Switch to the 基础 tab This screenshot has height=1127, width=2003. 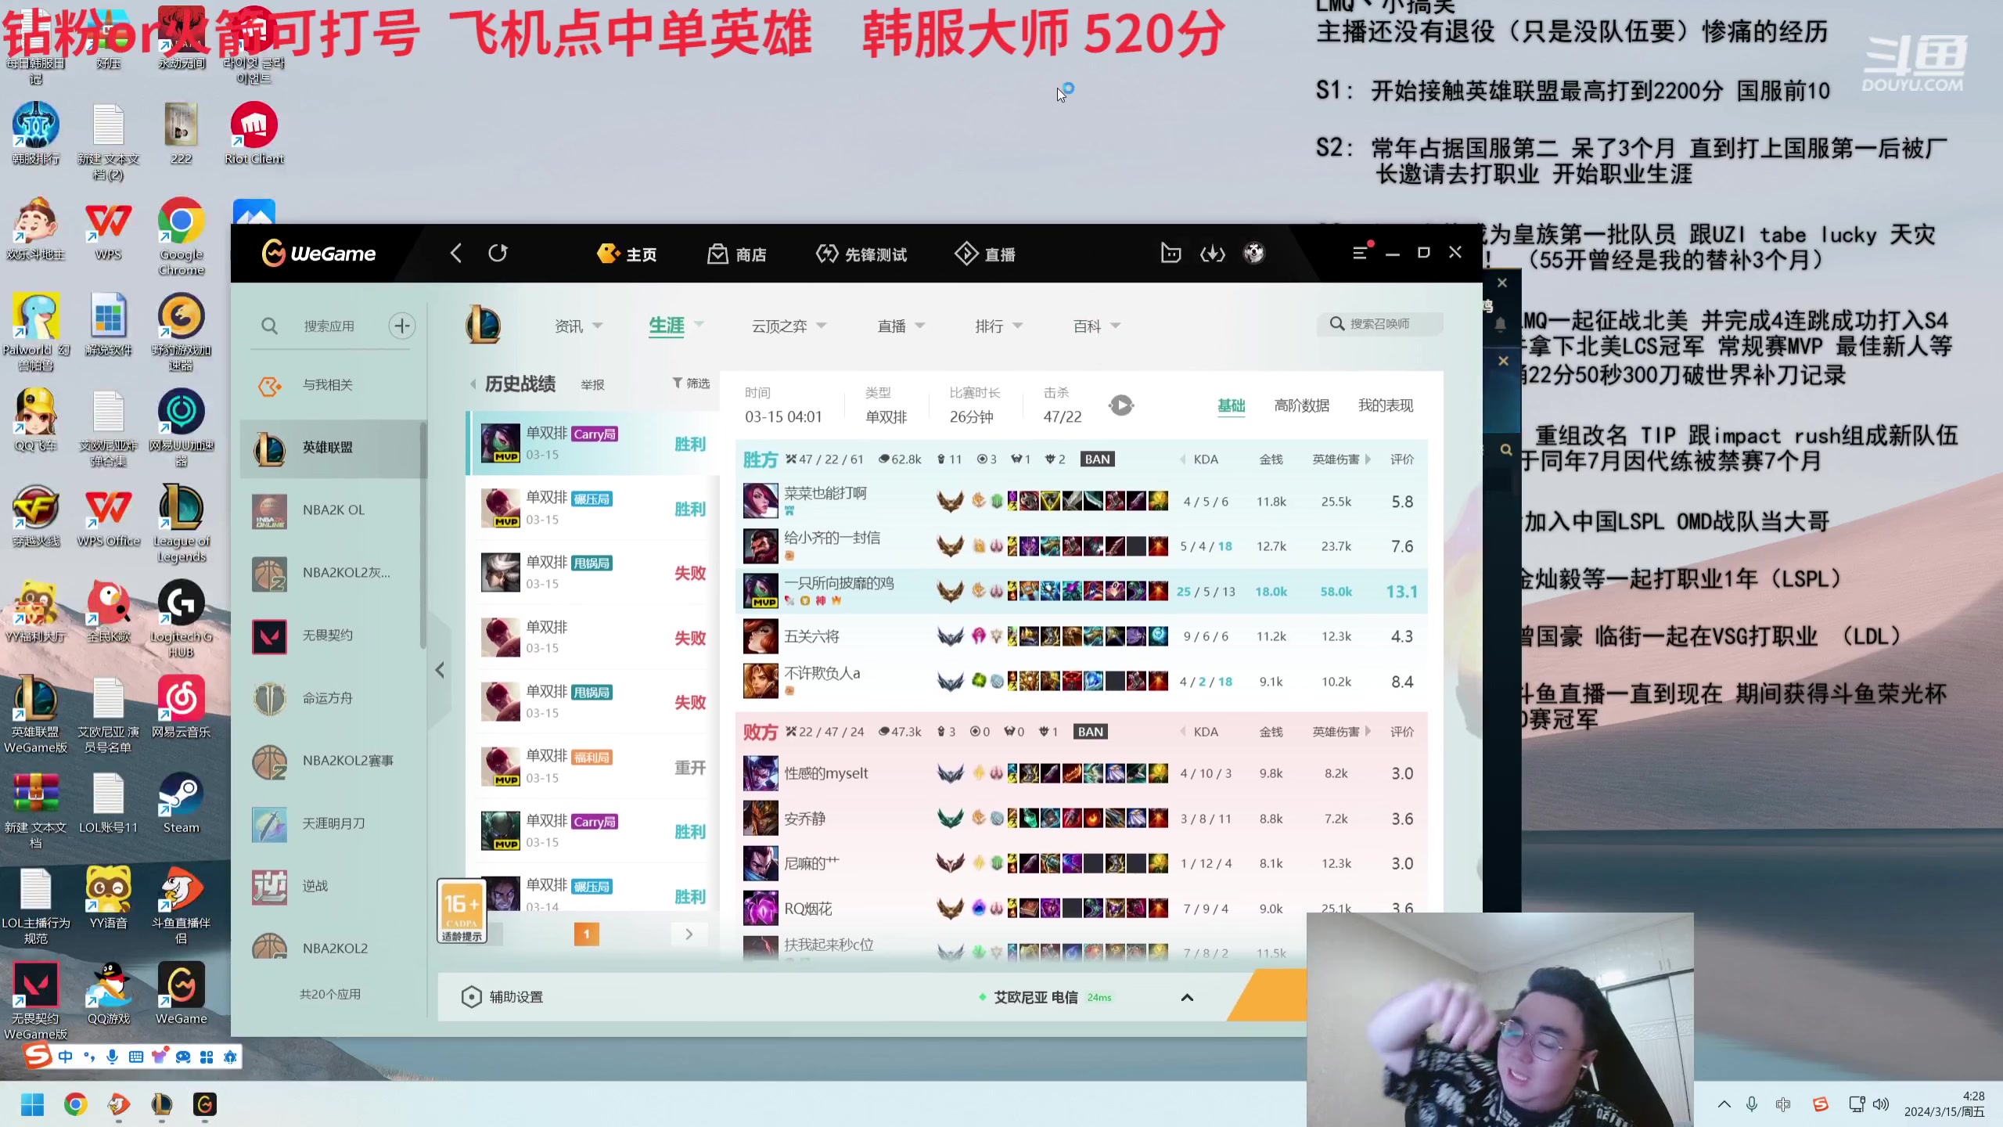click(x=1231, y=405)
